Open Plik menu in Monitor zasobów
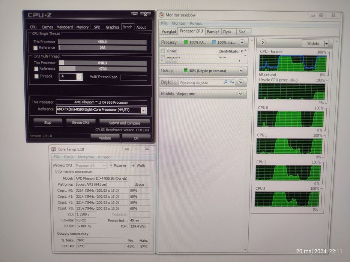This screenshot has width=350, height=262. [164, 23]
